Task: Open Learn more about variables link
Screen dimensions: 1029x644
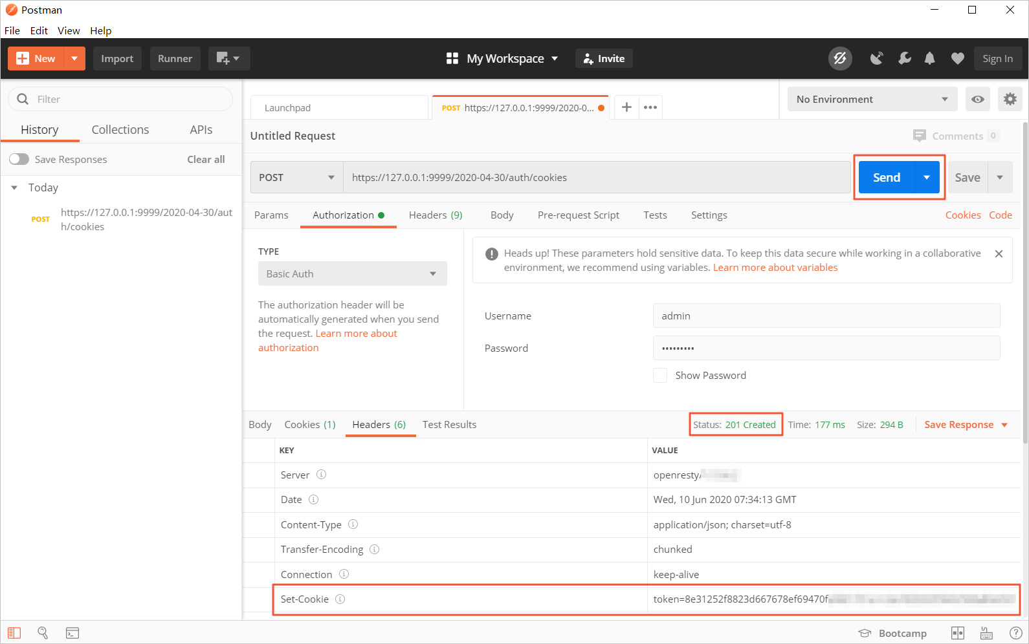Action: [x=775, y=267]
